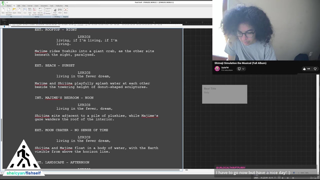This screenshot has width=320, height=180.
Task: Click the lyric line living in the fever, dream,
Action: (84, 108)
